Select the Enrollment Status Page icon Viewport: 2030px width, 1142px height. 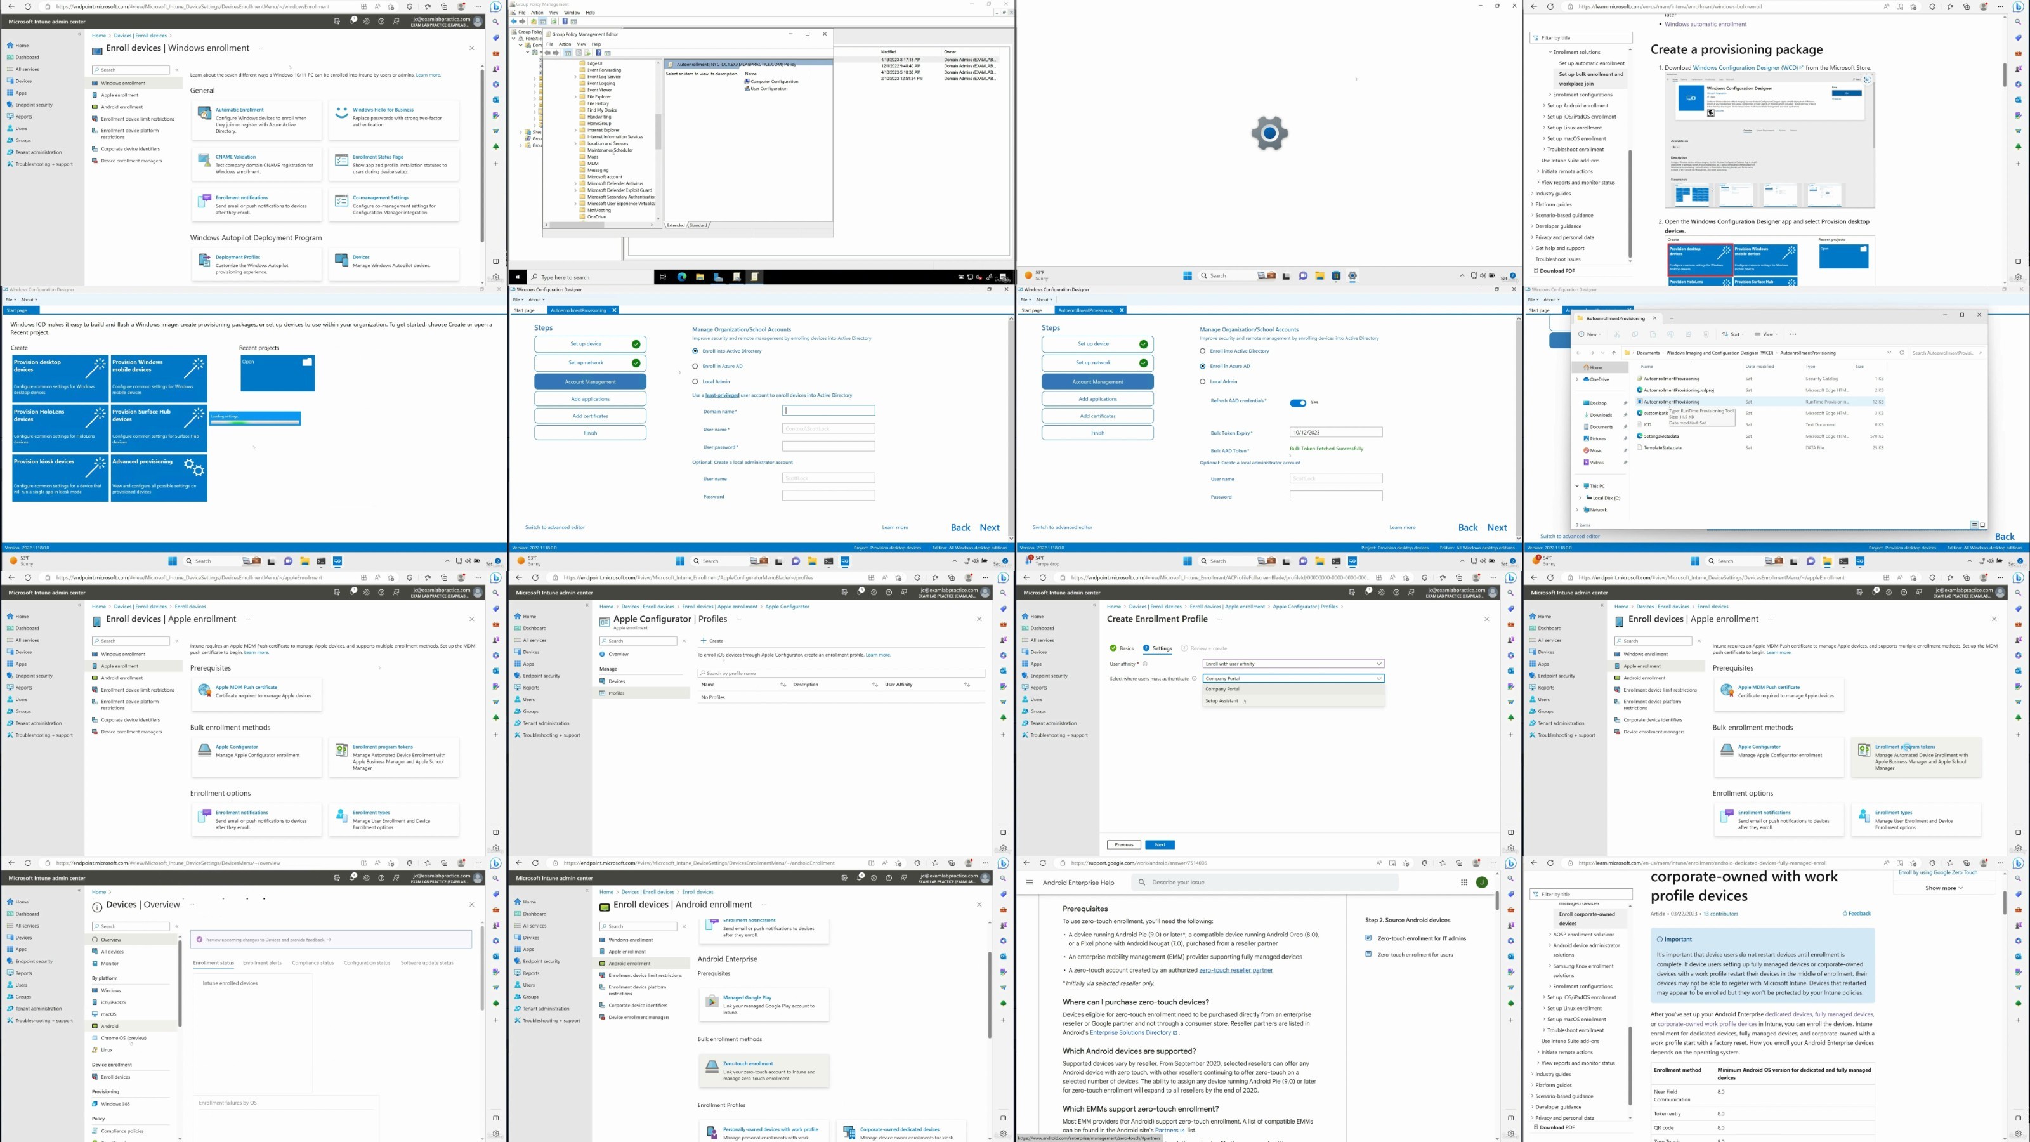point(341,160)
